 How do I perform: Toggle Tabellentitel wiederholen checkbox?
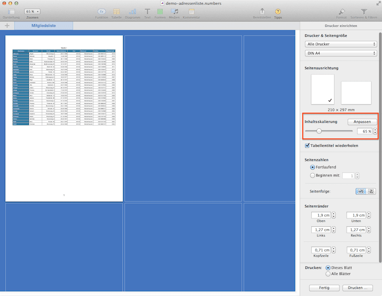point(307,146)
